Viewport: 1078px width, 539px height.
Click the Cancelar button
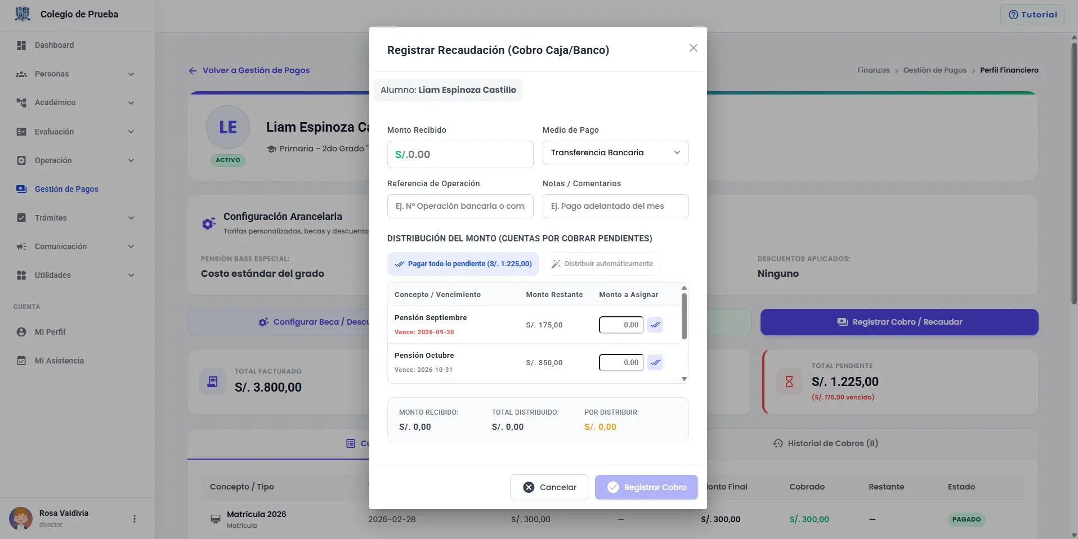(x=549, y=487)
